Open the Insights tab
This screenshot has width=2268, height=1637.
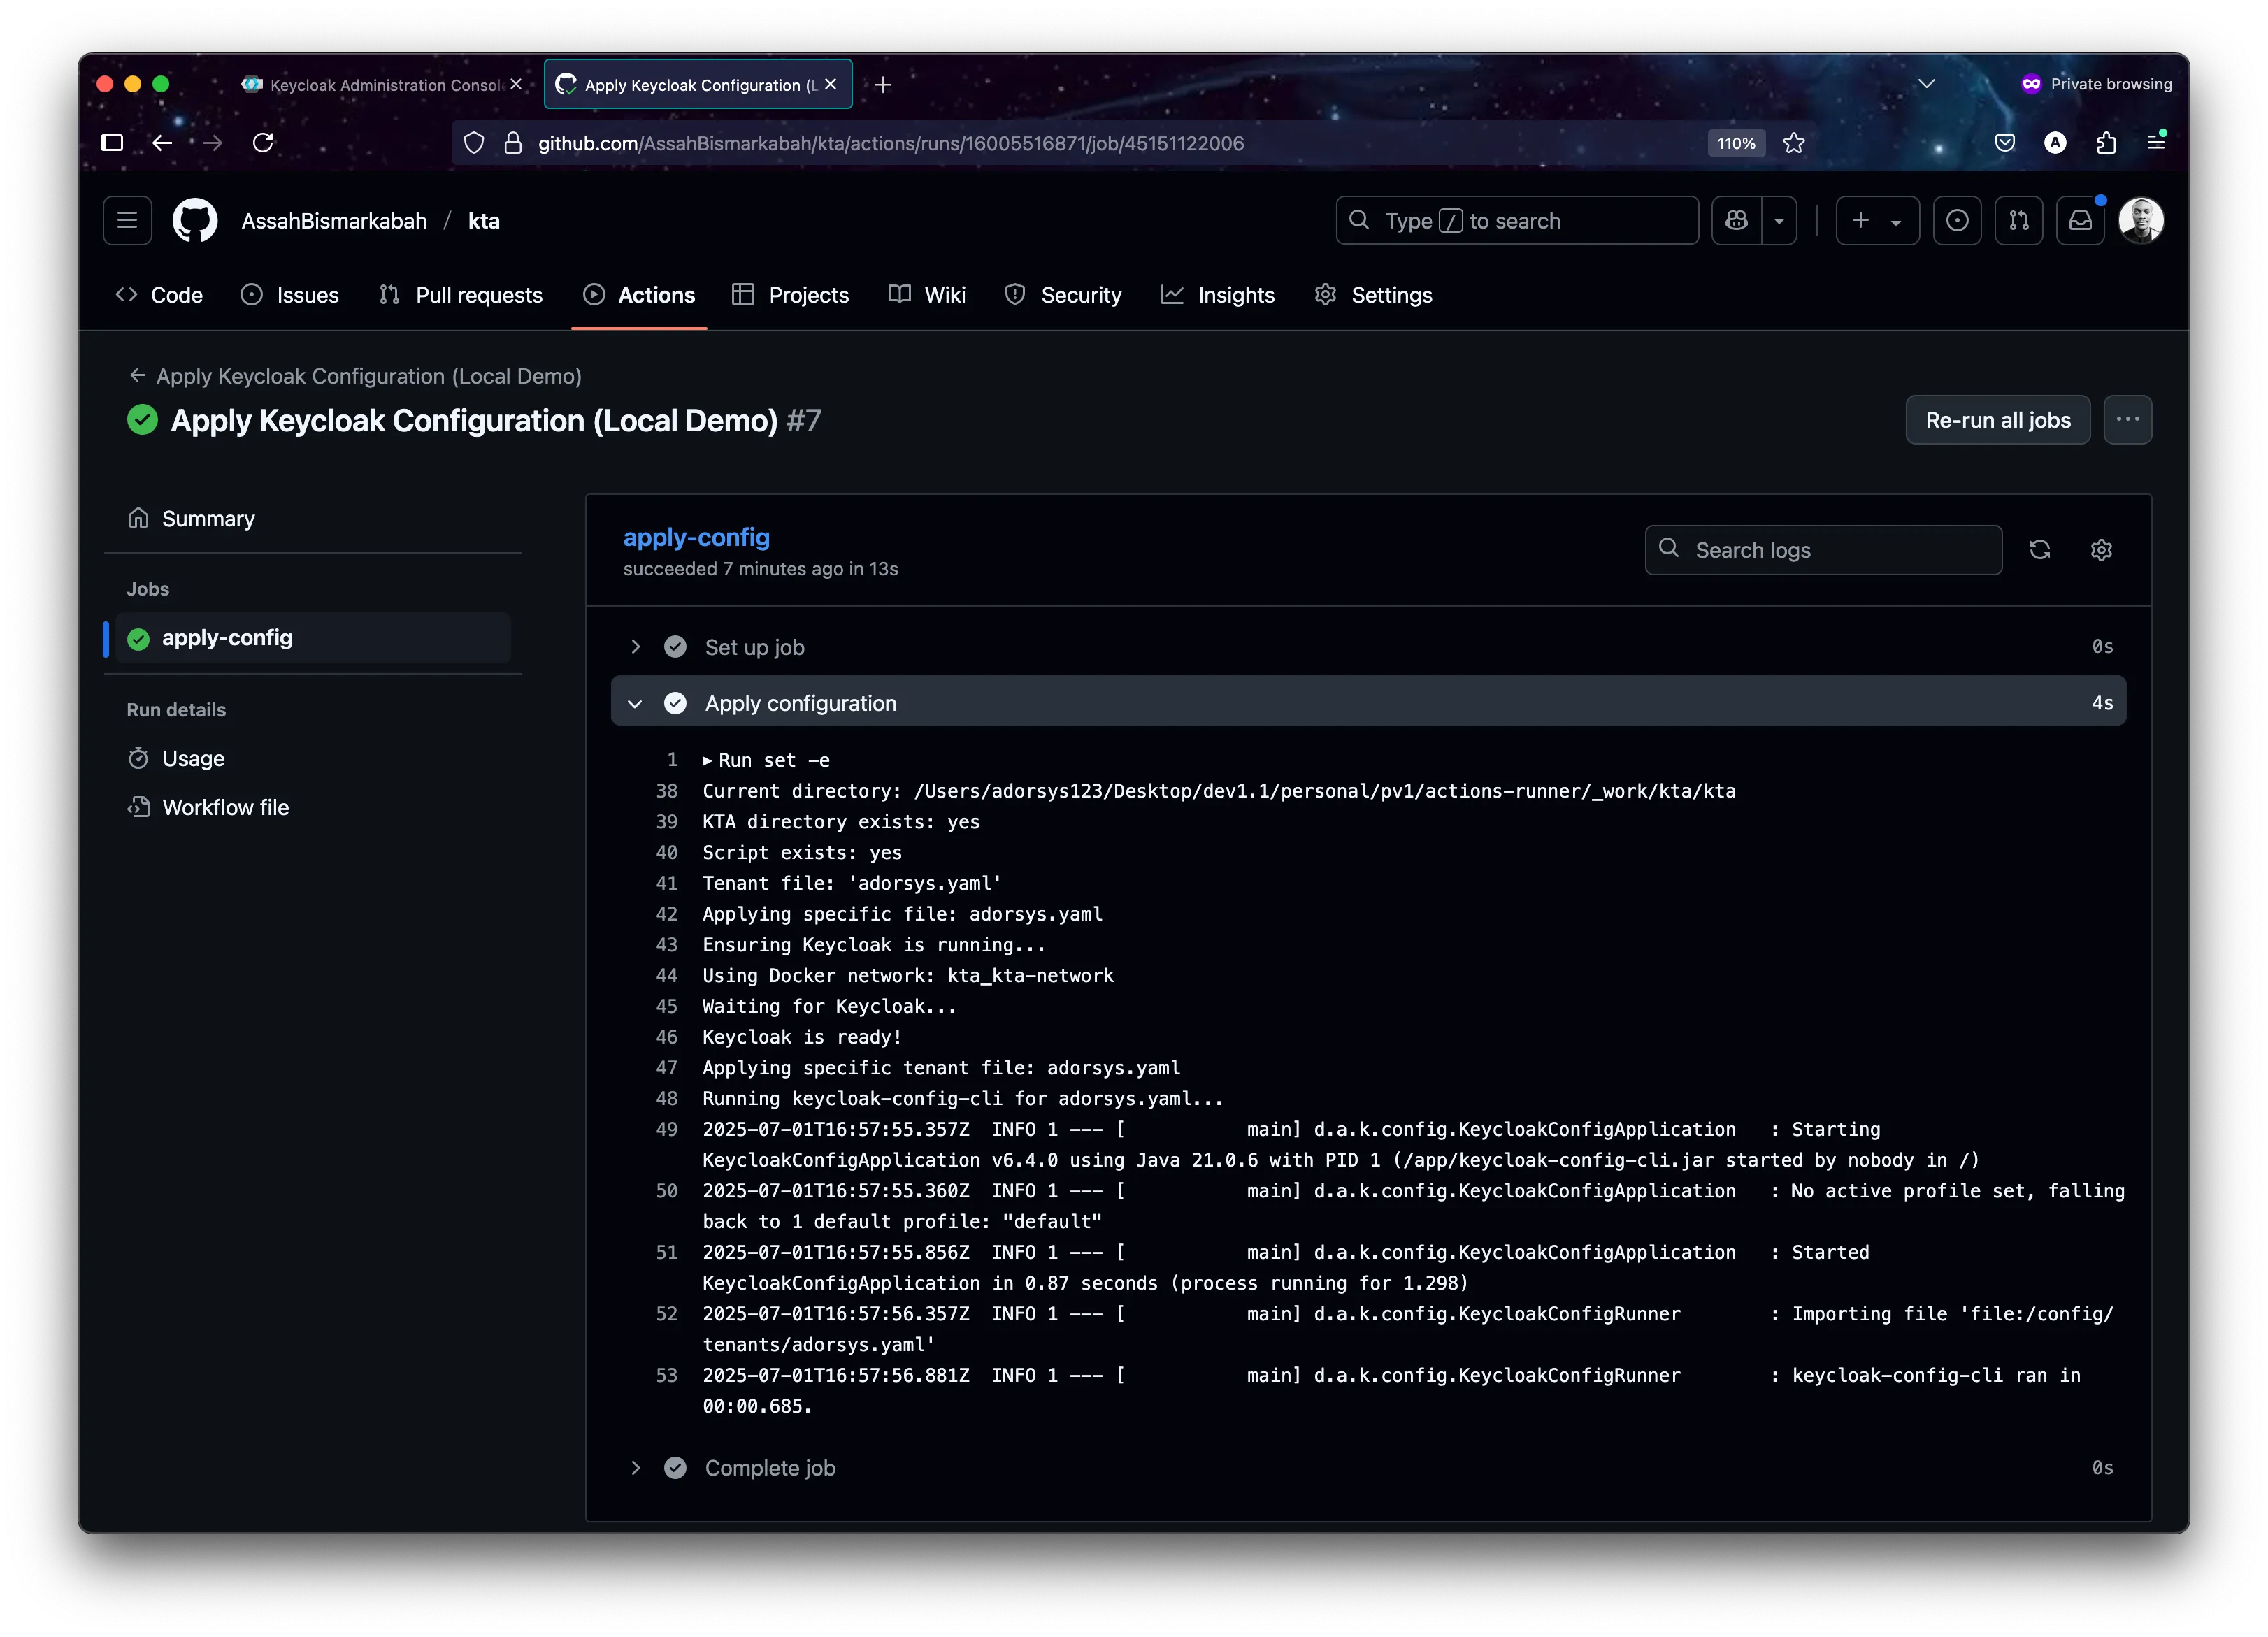coord(1235,295)
